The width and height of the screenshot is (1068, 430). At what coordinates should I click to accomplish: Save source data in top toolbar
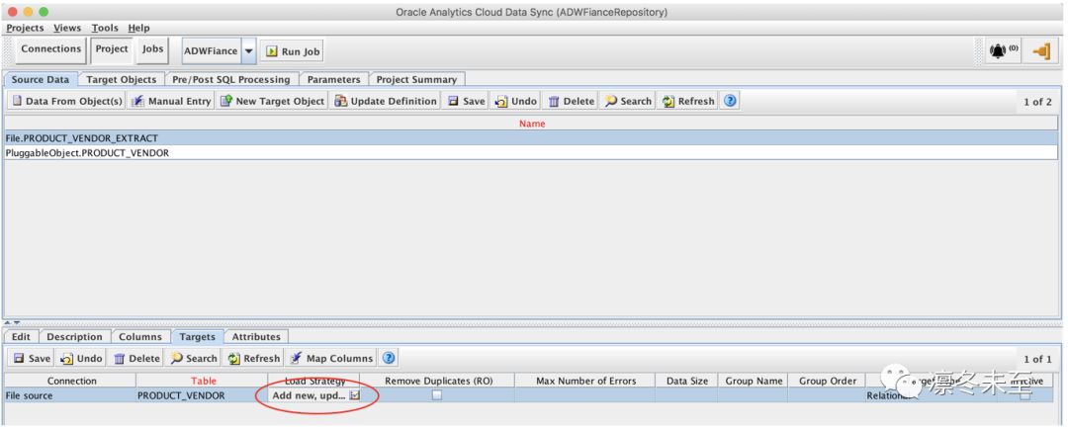pyautogui.click(x=467, y=102)
